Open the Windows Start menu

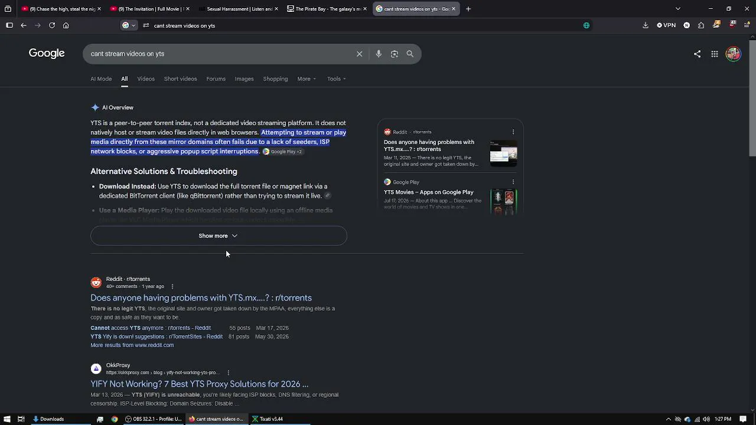point(6,419)
